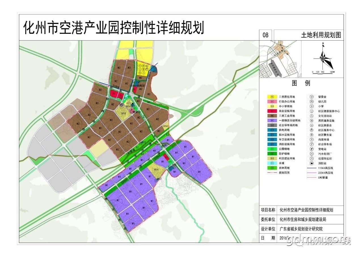
Task: Select the kindergarten legend symbol
Action: pyautogui.click(x=312, y=101)
